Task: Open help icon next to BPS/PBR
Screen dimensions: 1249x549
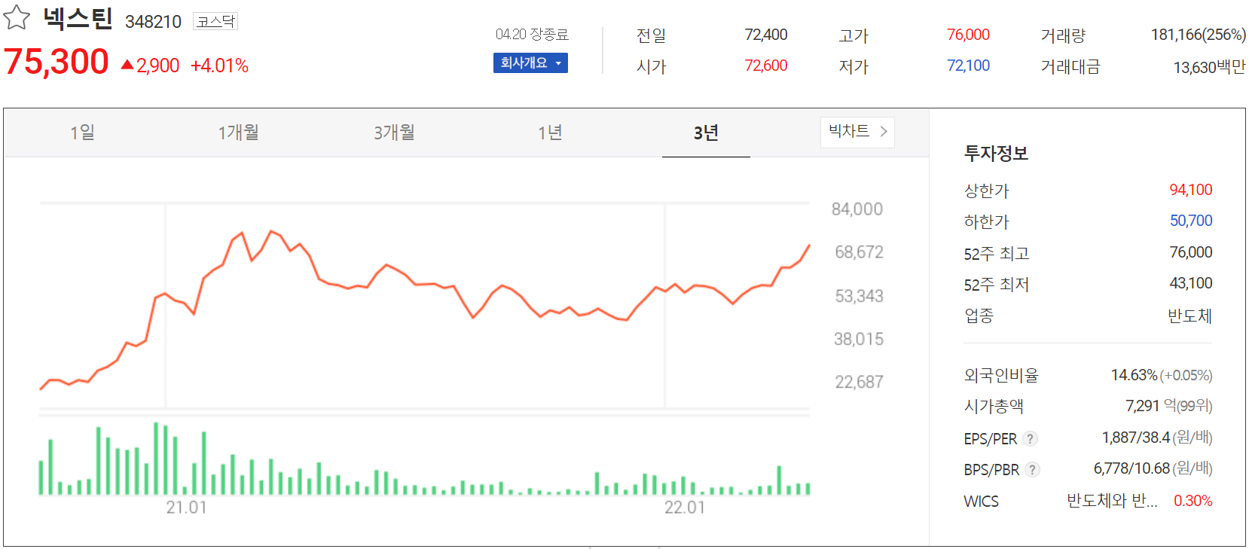Action: (1033, 469)
